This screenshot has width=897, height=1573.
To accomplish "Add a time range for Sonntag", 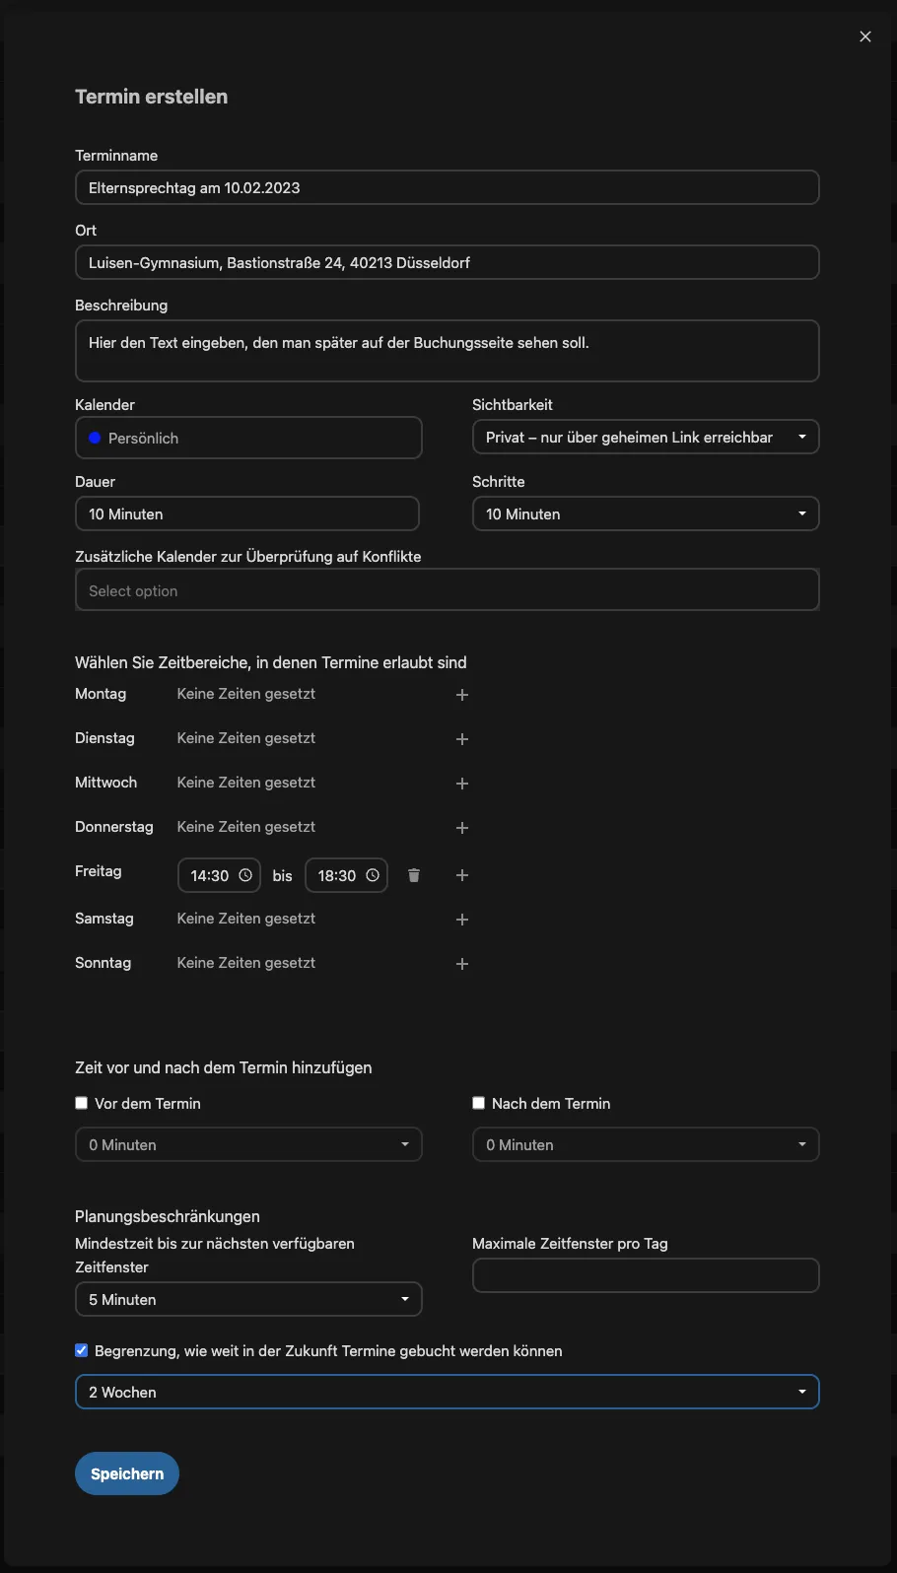I will (461, 964).
